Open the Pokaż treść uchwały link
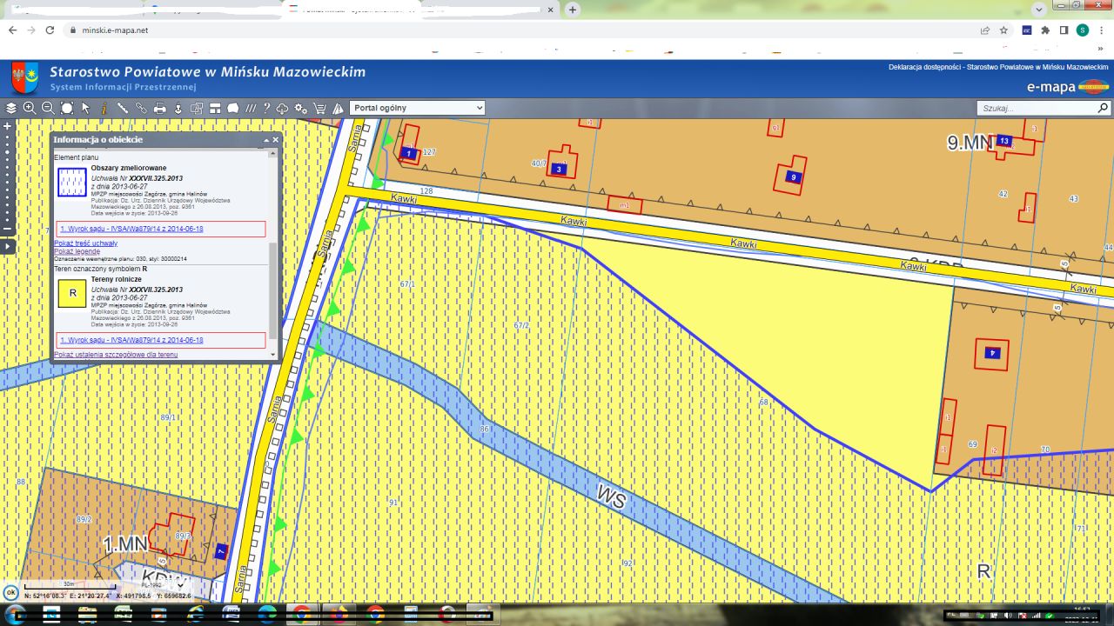Viewport: 1114px width, 626px height. click(x=85, y=243)
